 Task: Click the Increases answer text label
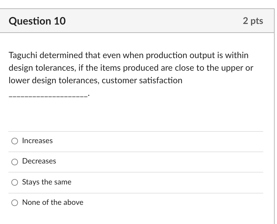coord(37,141)
